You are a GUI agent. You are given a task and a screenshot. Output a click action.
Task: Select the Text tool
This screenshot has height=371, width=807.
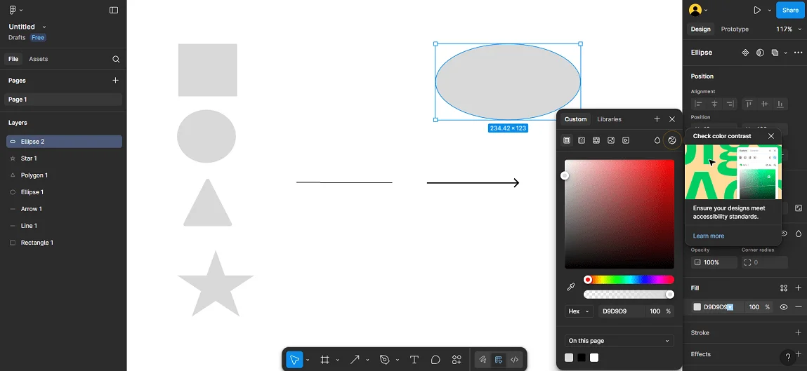pos(414,360)
